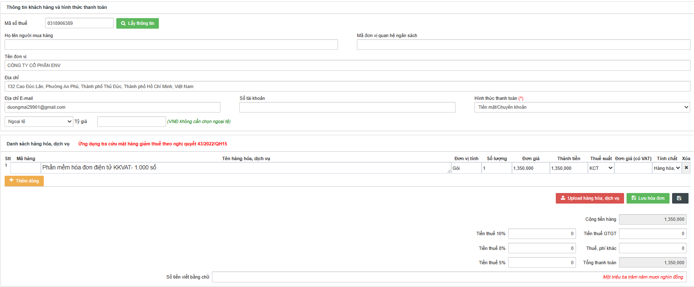Click 'Lấy thông tin' search button
Image resolution: width=694 pixels, height=287 pixels.
(137, 23)
